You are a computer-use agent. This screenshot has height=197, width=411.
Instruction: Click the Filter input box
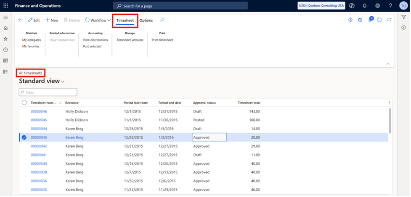(x=48, y=93)
